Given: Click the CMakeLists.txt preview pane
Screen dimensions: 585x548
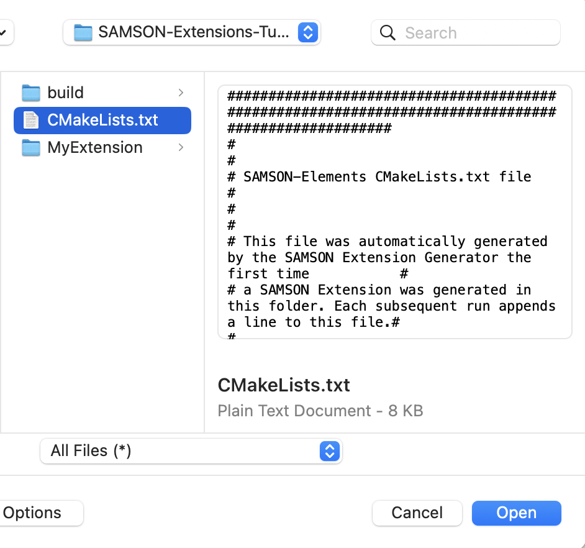Looking at the screenshot, I should (x=394, y=211).
